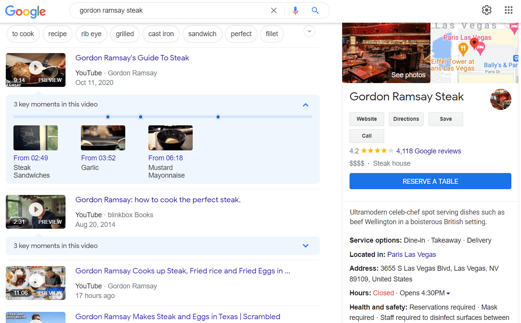This screenshot has height=323, width=521.
Task: Click the 'Gordon Ramsay Steak' panel title
Action: coord(407,97)
